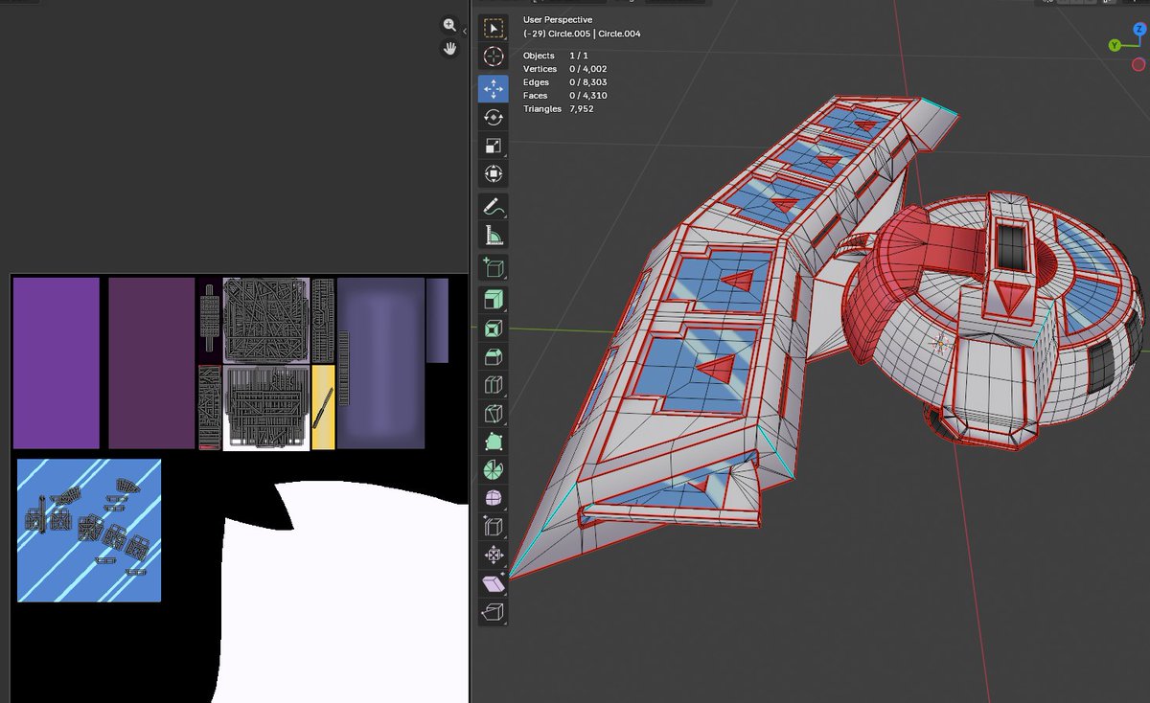
Task: Activate the Loop Cut tool
Action: pos(493,385)
